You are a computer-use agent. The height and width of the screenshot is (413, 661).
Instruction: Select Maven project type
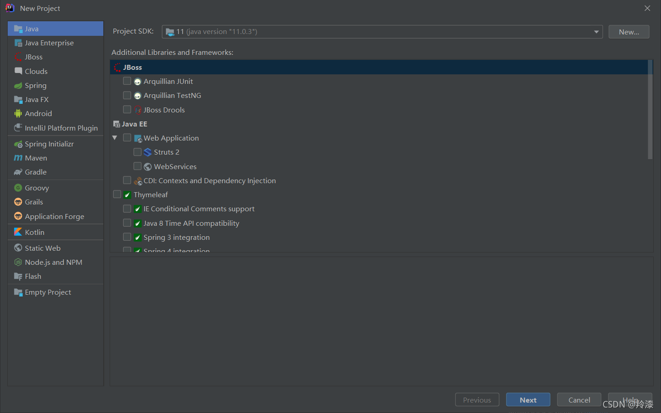click(x=55, y=158)
